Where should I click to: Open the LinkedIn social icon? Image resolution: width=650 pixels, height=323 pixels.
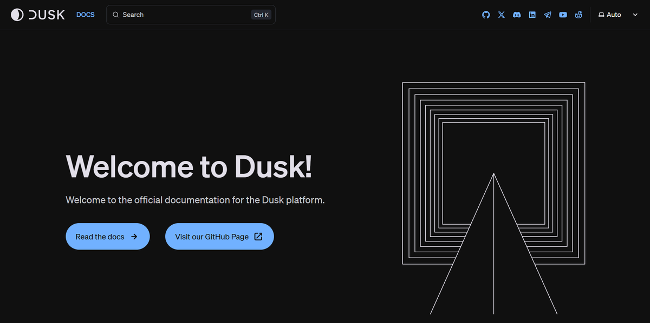coord(532,15)
